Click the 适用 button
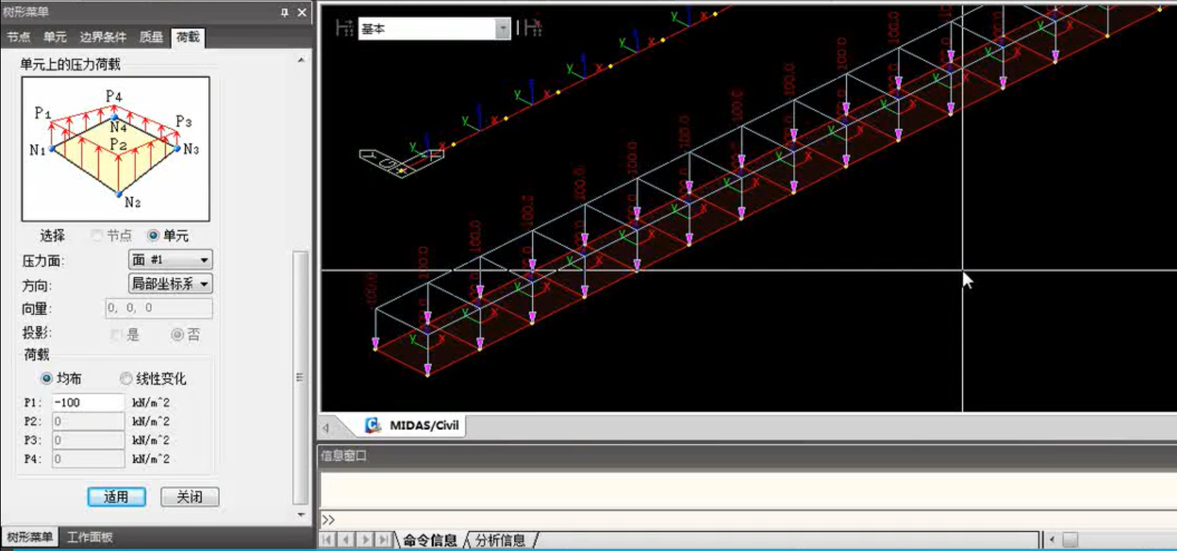 [116, 497]
